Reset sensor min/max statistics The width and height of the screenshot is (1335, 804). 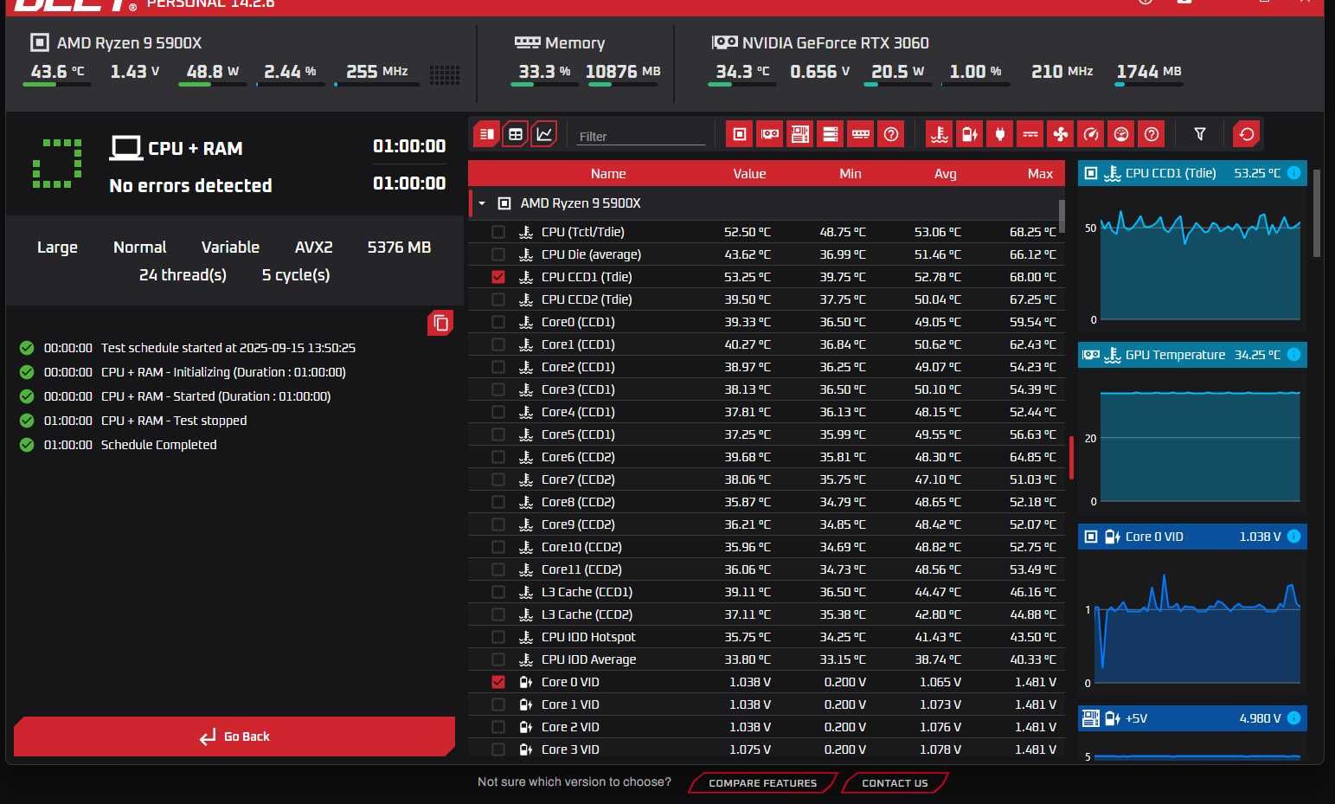[1246, 134]
